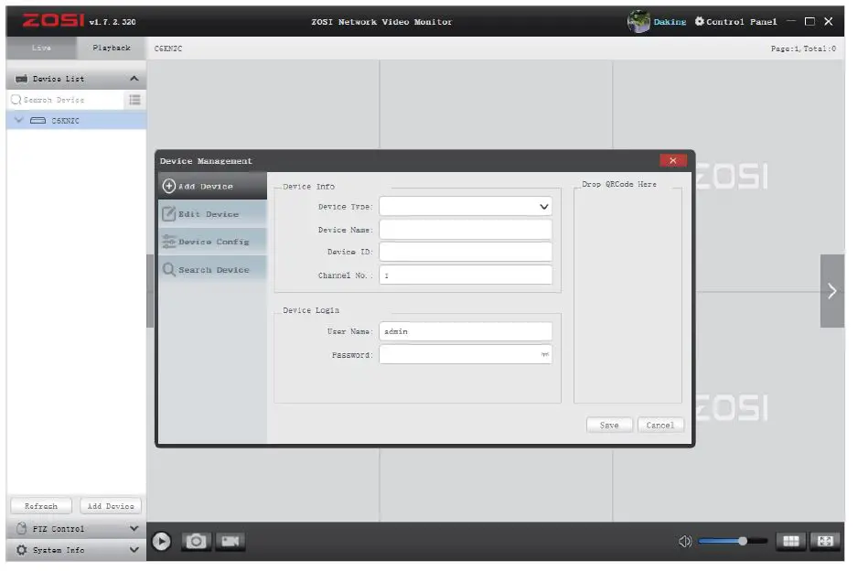Screen dimensions: 858x572
Task: Open Device Config section
Action: [x=212, y=242]
